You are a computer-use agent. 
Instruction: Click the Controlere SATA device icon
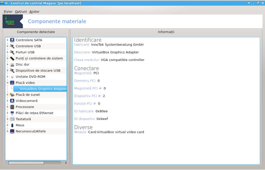(x=12, y=40)
